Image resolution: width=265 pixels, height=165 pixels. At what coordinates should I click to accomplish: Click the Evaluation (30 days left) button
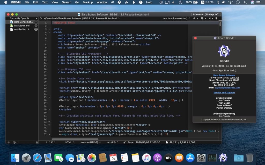(206, 14)
